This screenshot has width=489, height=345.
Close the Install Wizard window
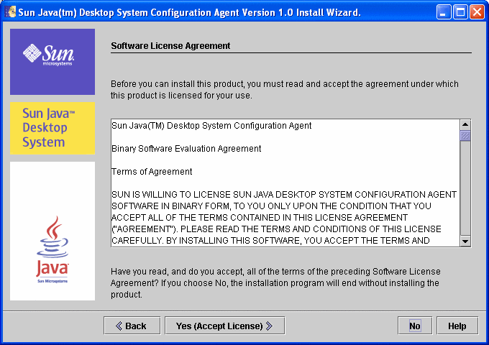coord(477,12)
